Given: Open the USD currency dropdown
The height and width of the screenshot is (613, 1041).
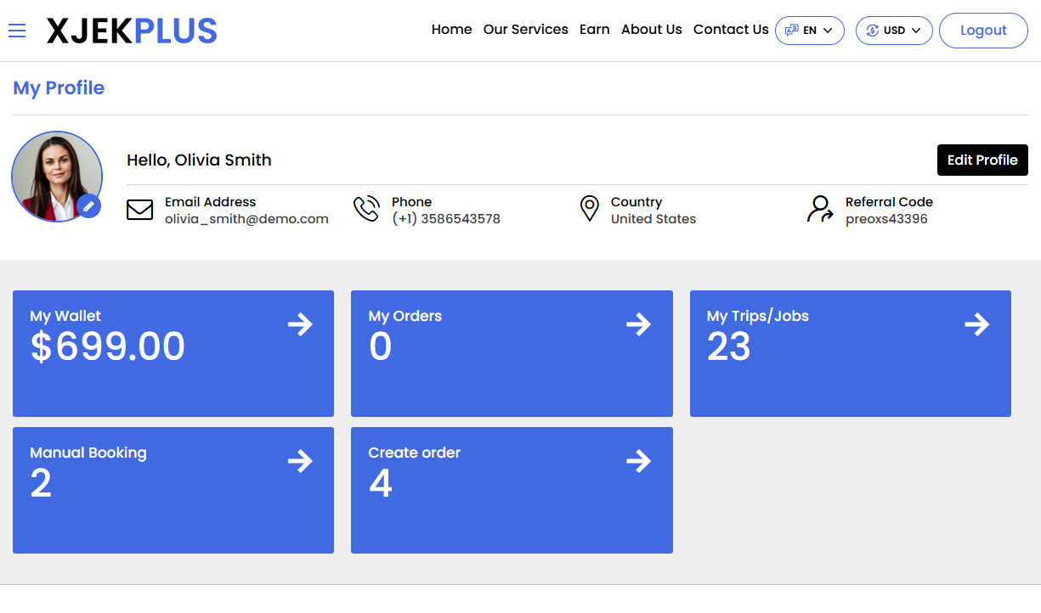Looking at the screenshot, I should click(893, 31).
